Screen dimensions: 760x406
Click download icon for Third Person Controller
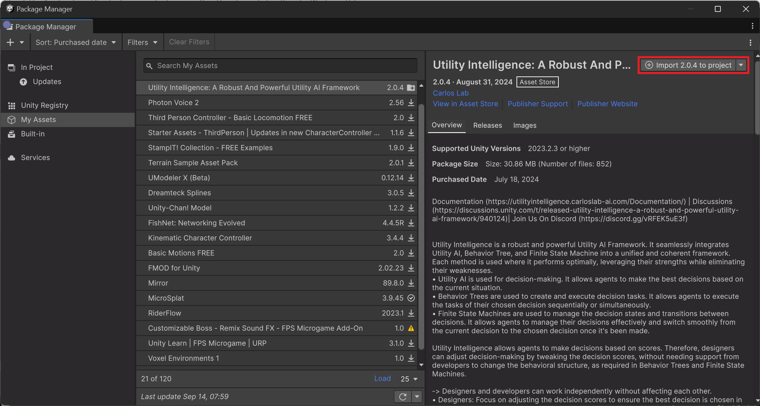(411, 118)
